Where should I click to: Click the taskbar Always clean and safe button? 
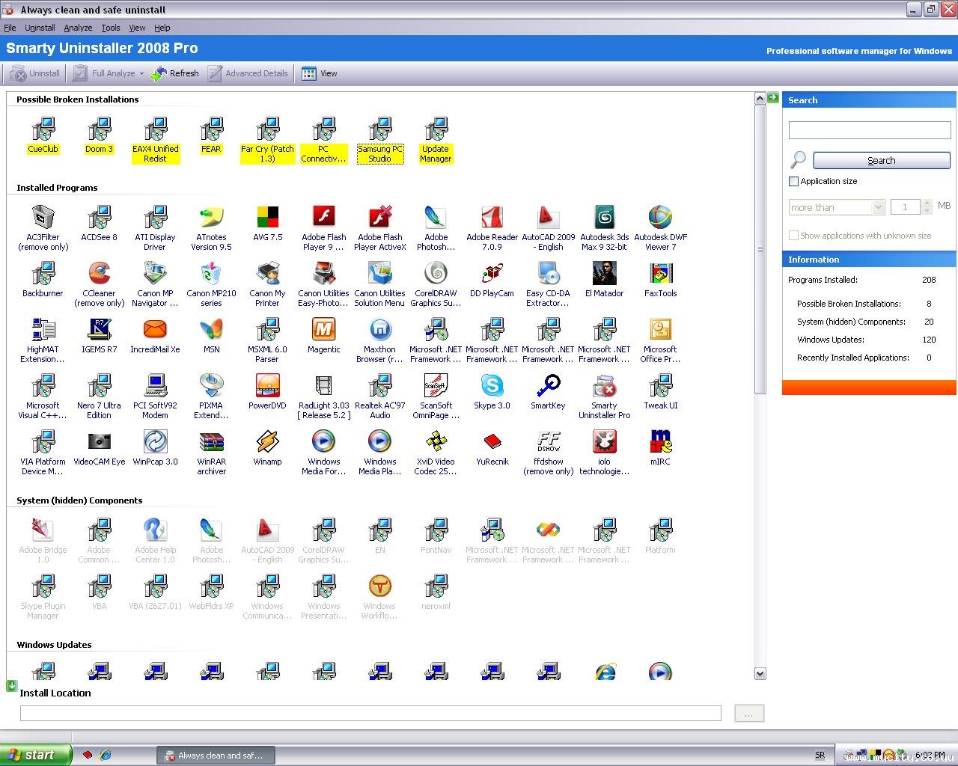point(216,756)
